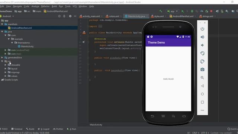This screenshot has height=134, width=238.
Task: Open emulator extended controls three dots
Action: pos(202,110)
